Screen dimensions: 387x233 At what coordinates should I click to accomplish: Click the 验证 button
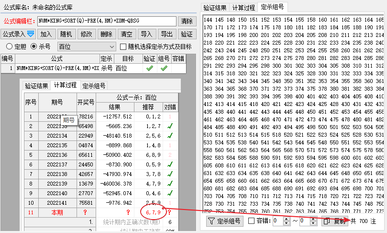click(x=187, y=34)
